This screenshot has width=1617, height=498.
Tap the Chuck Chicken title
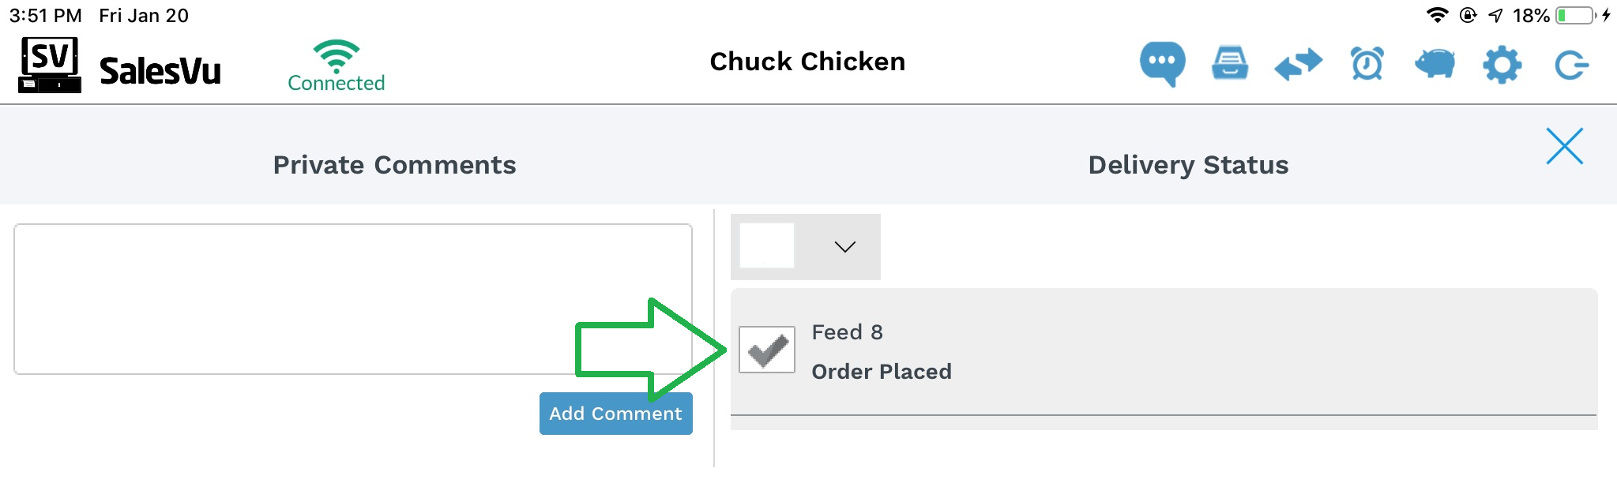(x=807, y=62)
